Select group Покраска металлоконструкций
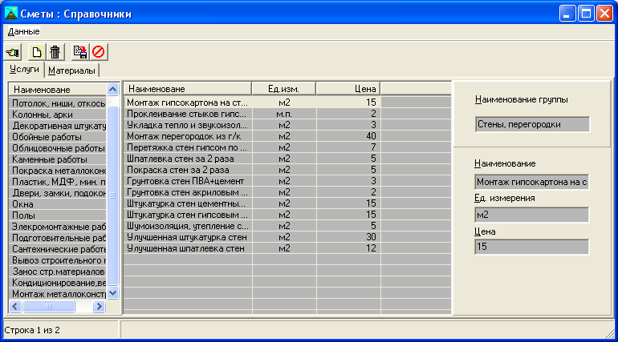618x342 pixels. (x=58, y=171)
